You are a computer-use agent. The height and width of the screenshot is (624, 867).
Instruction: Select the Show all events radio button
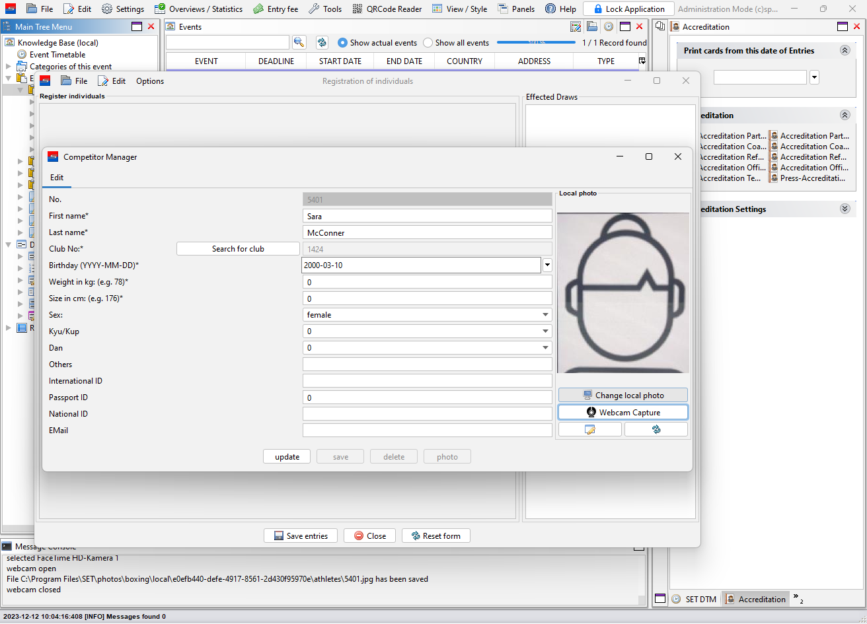pyautogui.click(x=428, y=43)
